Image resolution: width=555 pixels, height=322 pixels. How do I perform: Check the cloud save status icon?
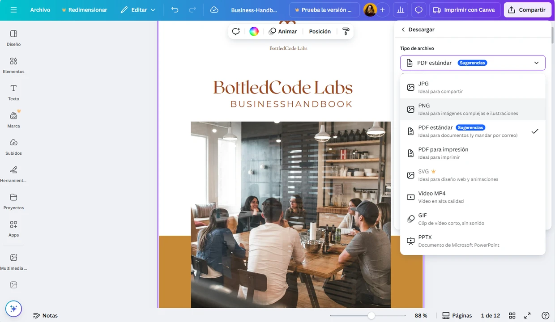pos(214,10)
